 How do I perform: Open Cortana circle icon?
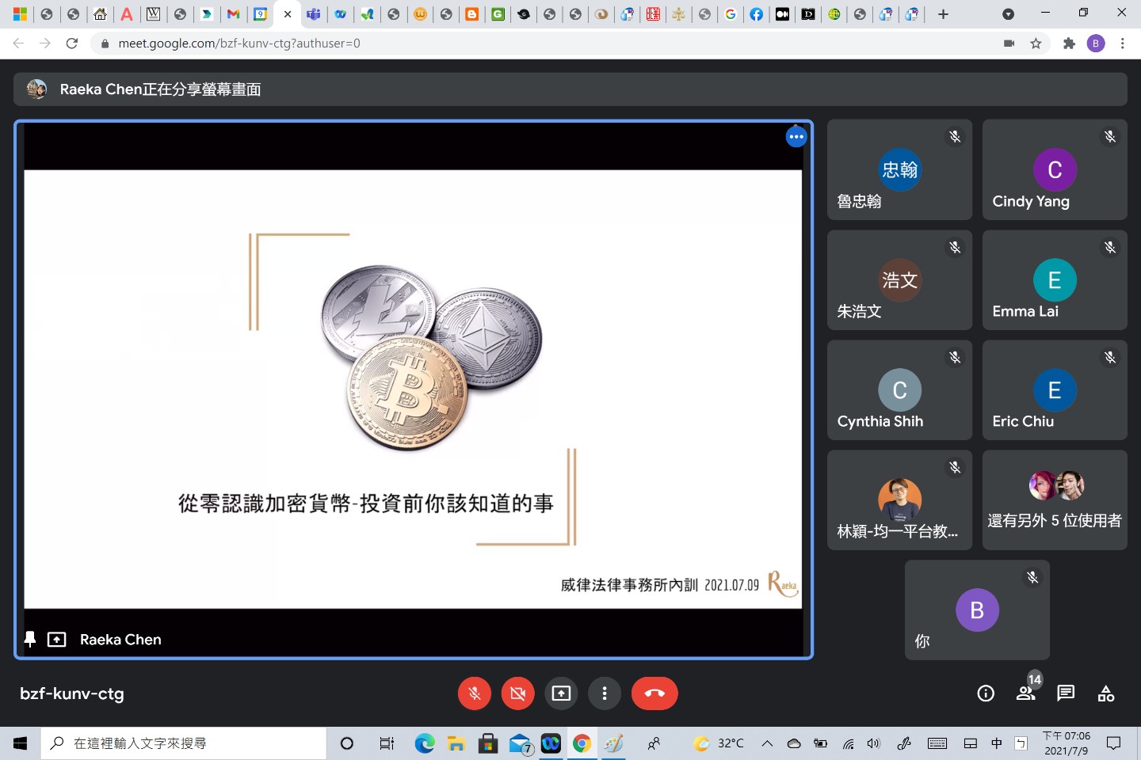(x=347, y=743)
